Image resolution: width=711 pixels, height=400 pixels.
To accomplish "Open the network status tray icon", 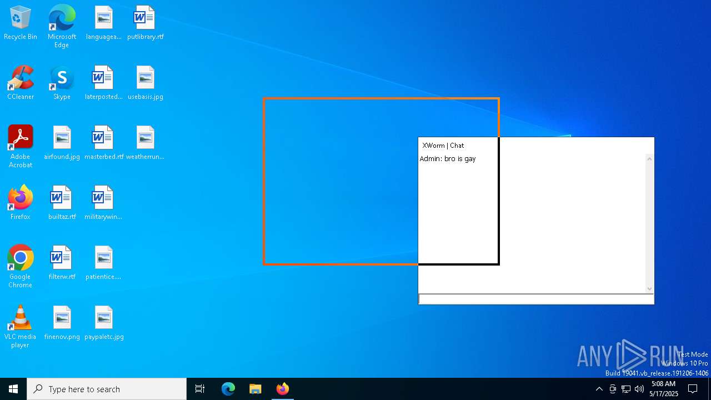I will point(626,389).
